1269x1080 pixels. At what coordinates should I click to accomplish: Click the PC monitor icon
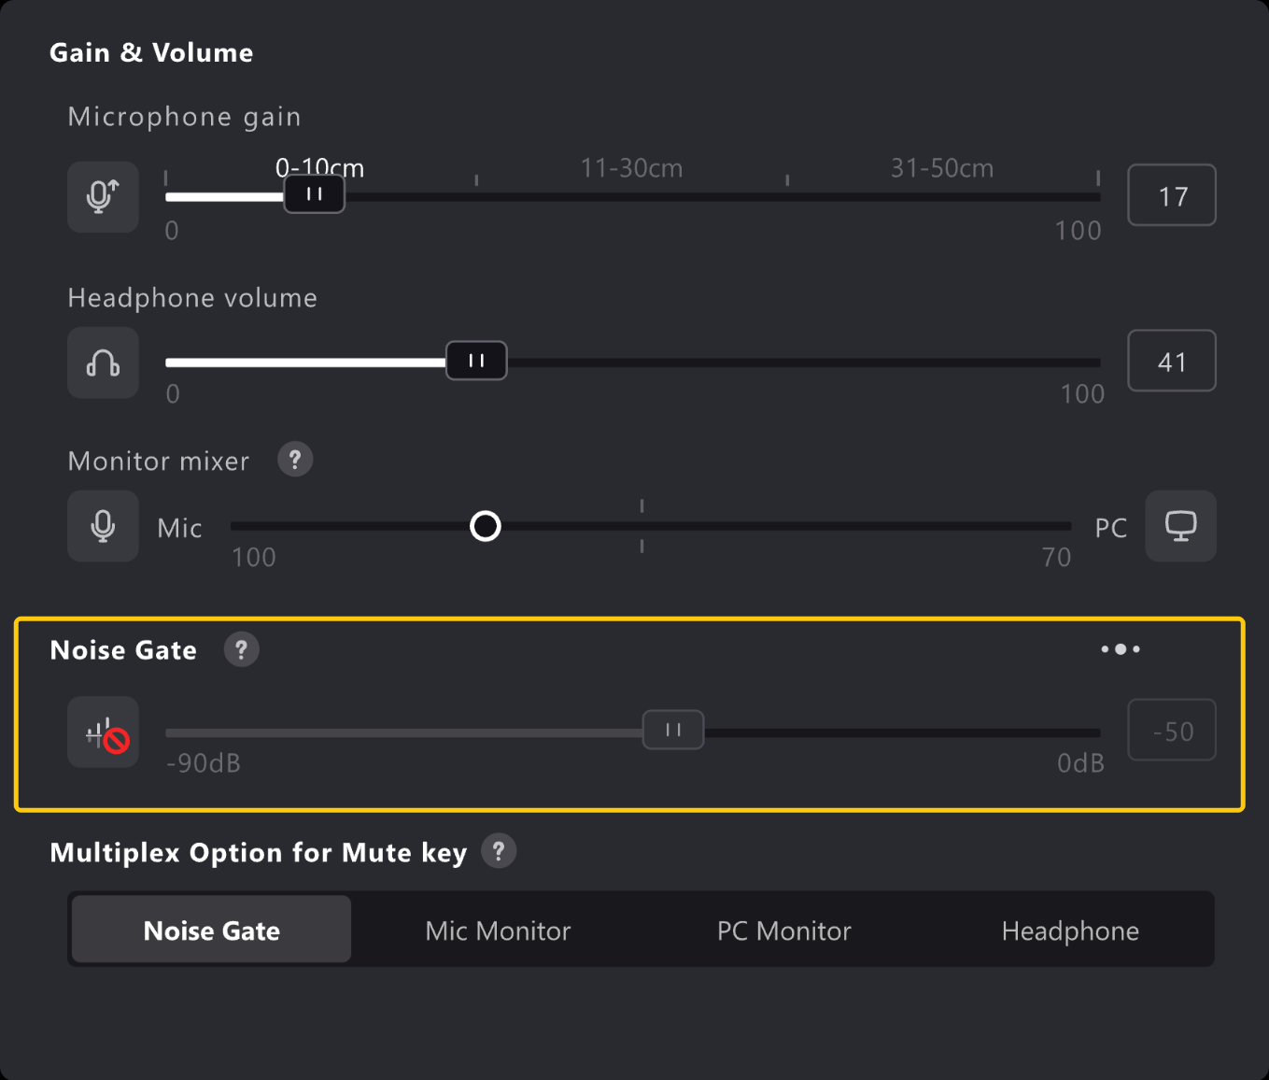tap(1180, 526)
